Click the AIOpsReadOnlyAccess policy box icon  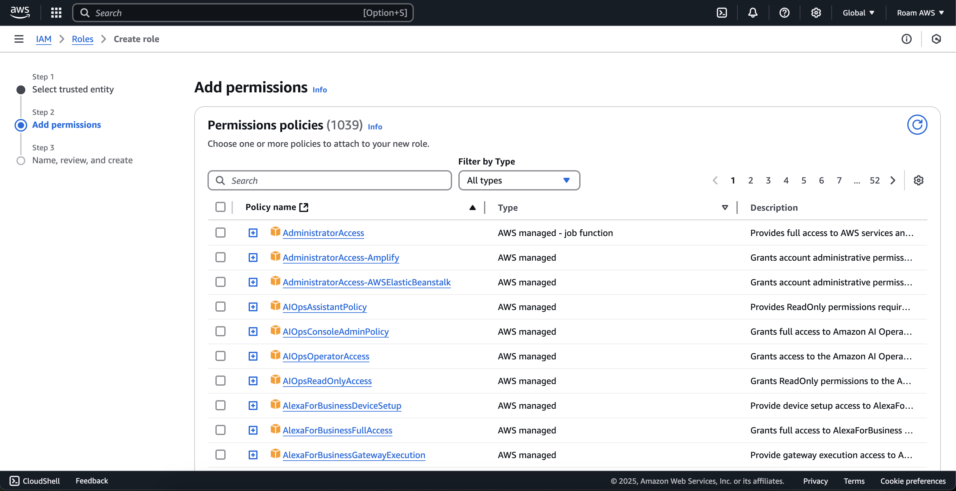(x=275, y=380)
